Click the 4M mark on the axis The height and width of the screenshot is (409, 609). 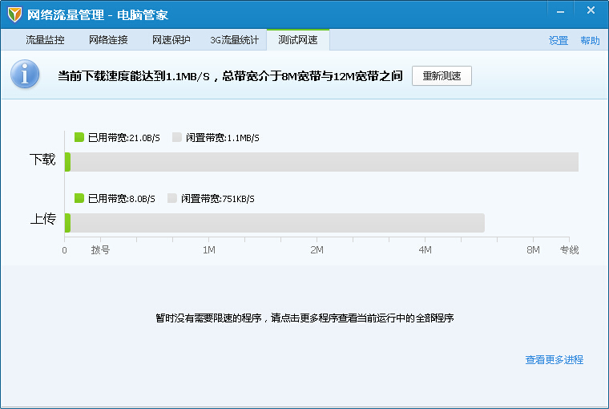tap(425, 250)
